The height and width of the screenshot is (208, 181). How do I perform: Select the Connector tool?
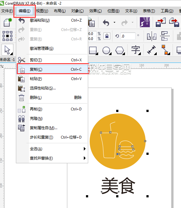click(x=166, y=50)
